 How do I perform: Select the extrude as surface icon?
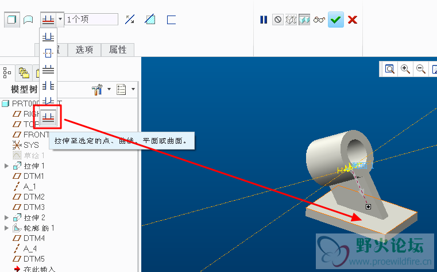[x=28, y=20]
